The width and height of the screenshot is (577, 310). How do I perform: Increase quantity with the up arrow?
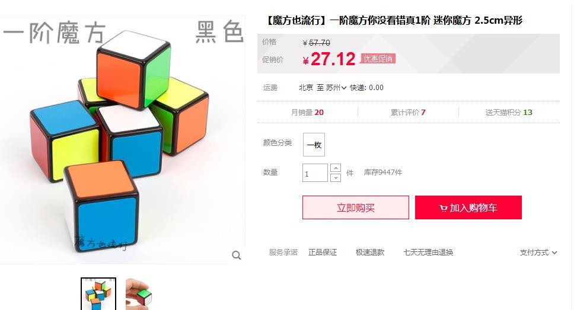[x=335, y=168]
